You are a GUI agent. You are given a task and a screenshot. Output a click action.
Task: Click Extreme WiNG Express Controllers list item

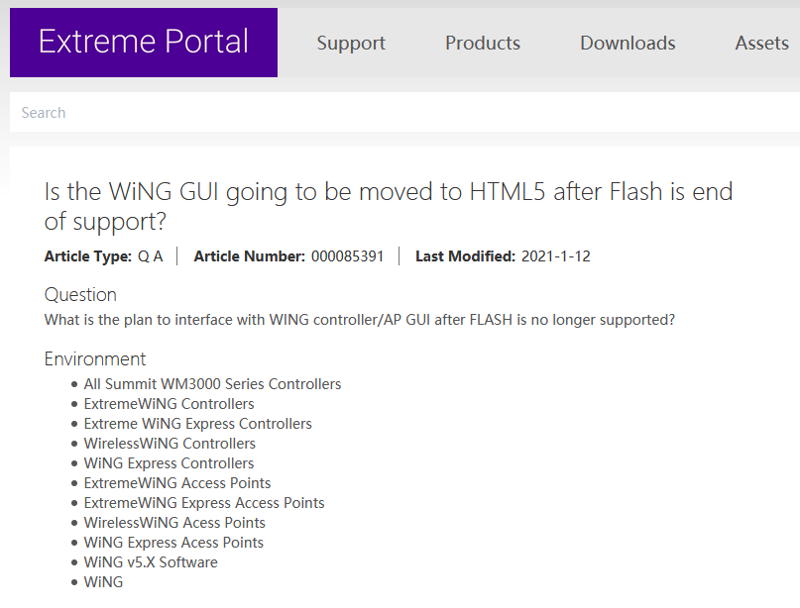pyautogui.click(x=197, y=424)
